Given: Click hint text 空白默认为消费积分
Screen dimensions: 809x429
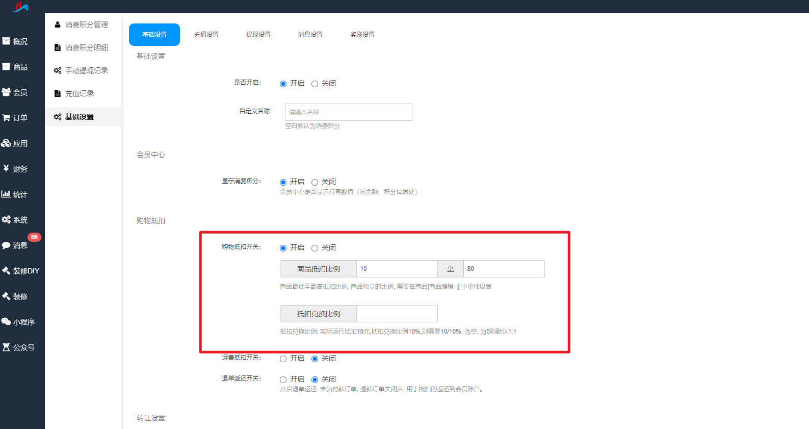Looking at the screenshot, I should (312, 126).
